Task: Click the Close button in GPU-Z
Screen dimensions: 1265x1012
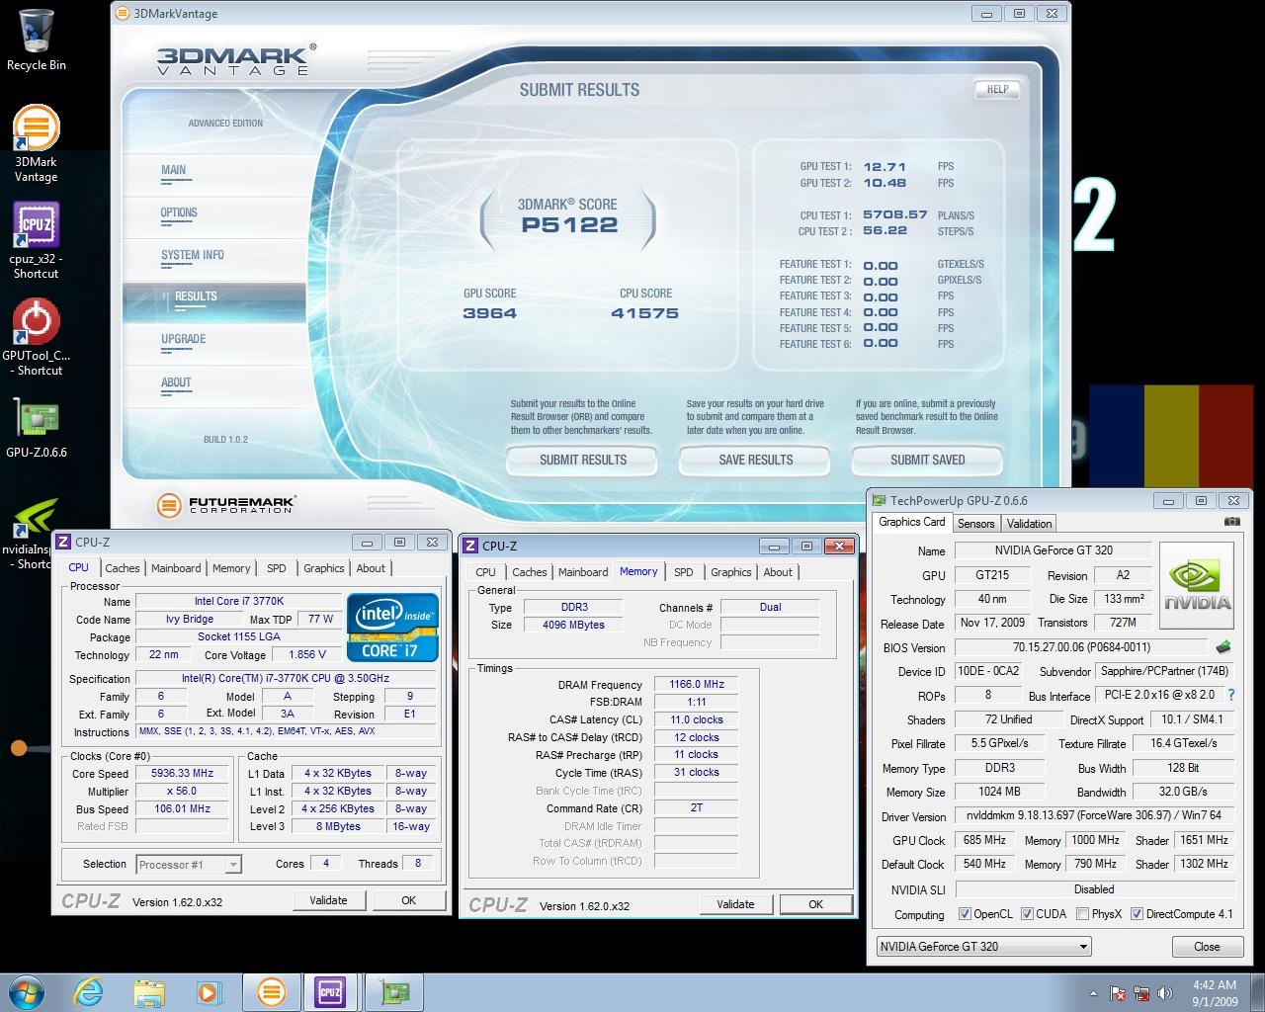Action: [1207, 946]
